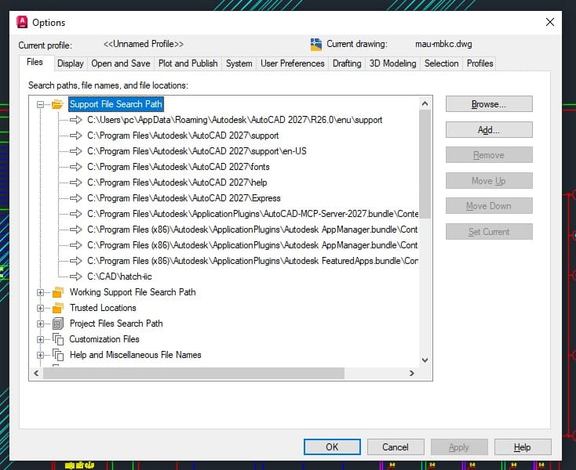
Task: Switch to the Files tab
Action: coord(35,63)
